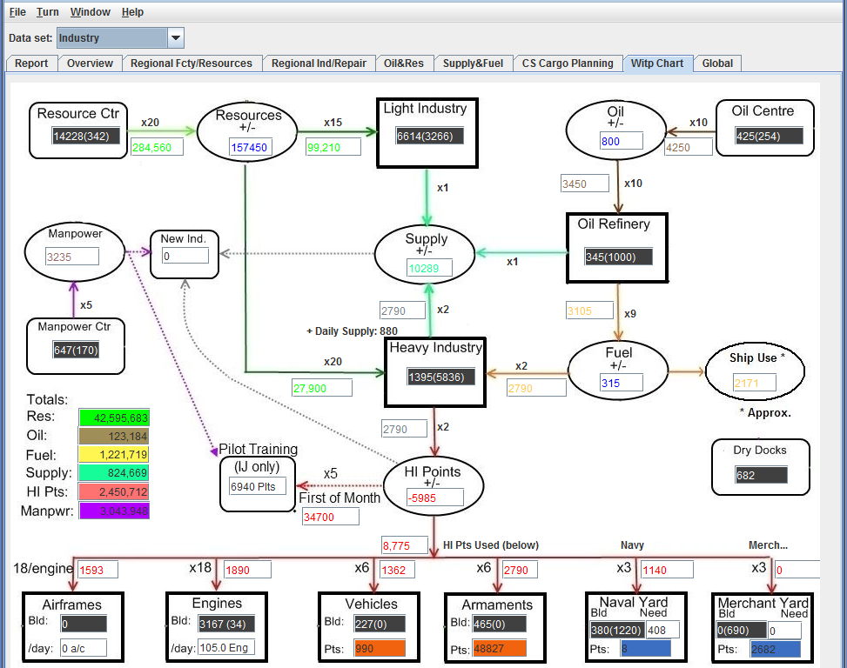Select the Supply&Fuel tab
This screenshot has width=847, height=668.
[x=473, y=63]
